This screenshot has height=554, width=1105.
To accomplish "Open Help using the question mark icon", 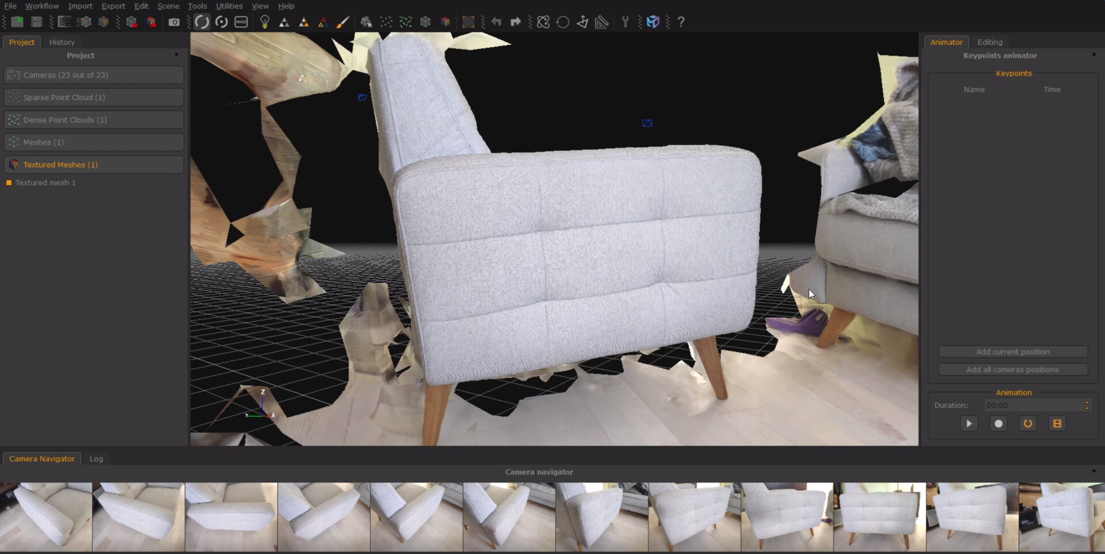I will [x=681, y=22].
